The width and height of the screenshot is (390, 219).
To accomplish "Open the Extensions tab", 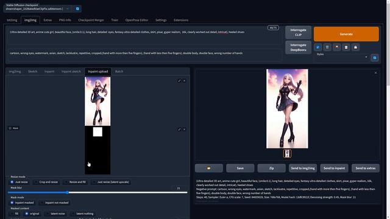I will (181, 20).
